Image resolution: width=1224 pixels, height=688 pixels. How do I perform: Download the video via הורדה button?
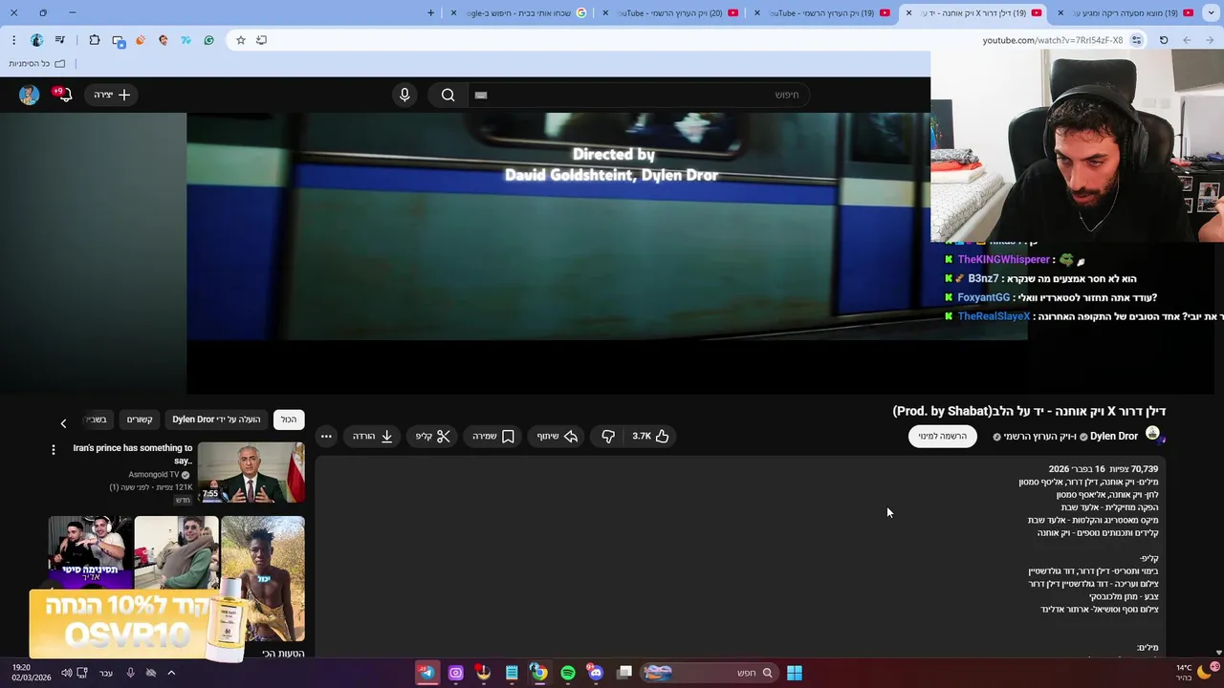(x=373, y=436)
